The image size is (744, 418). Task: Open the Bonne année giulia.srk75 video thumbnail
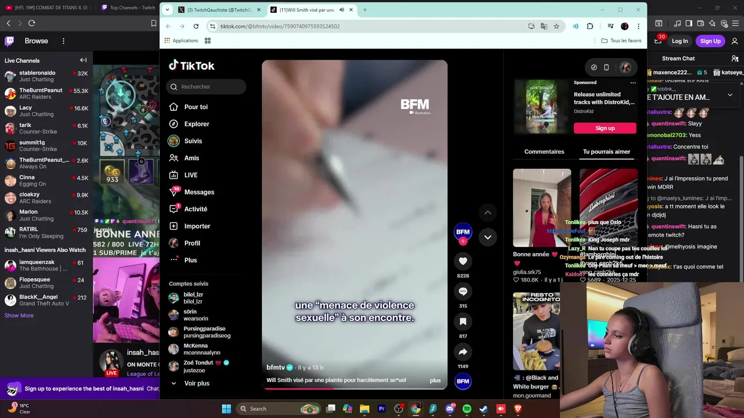point(542,208)
